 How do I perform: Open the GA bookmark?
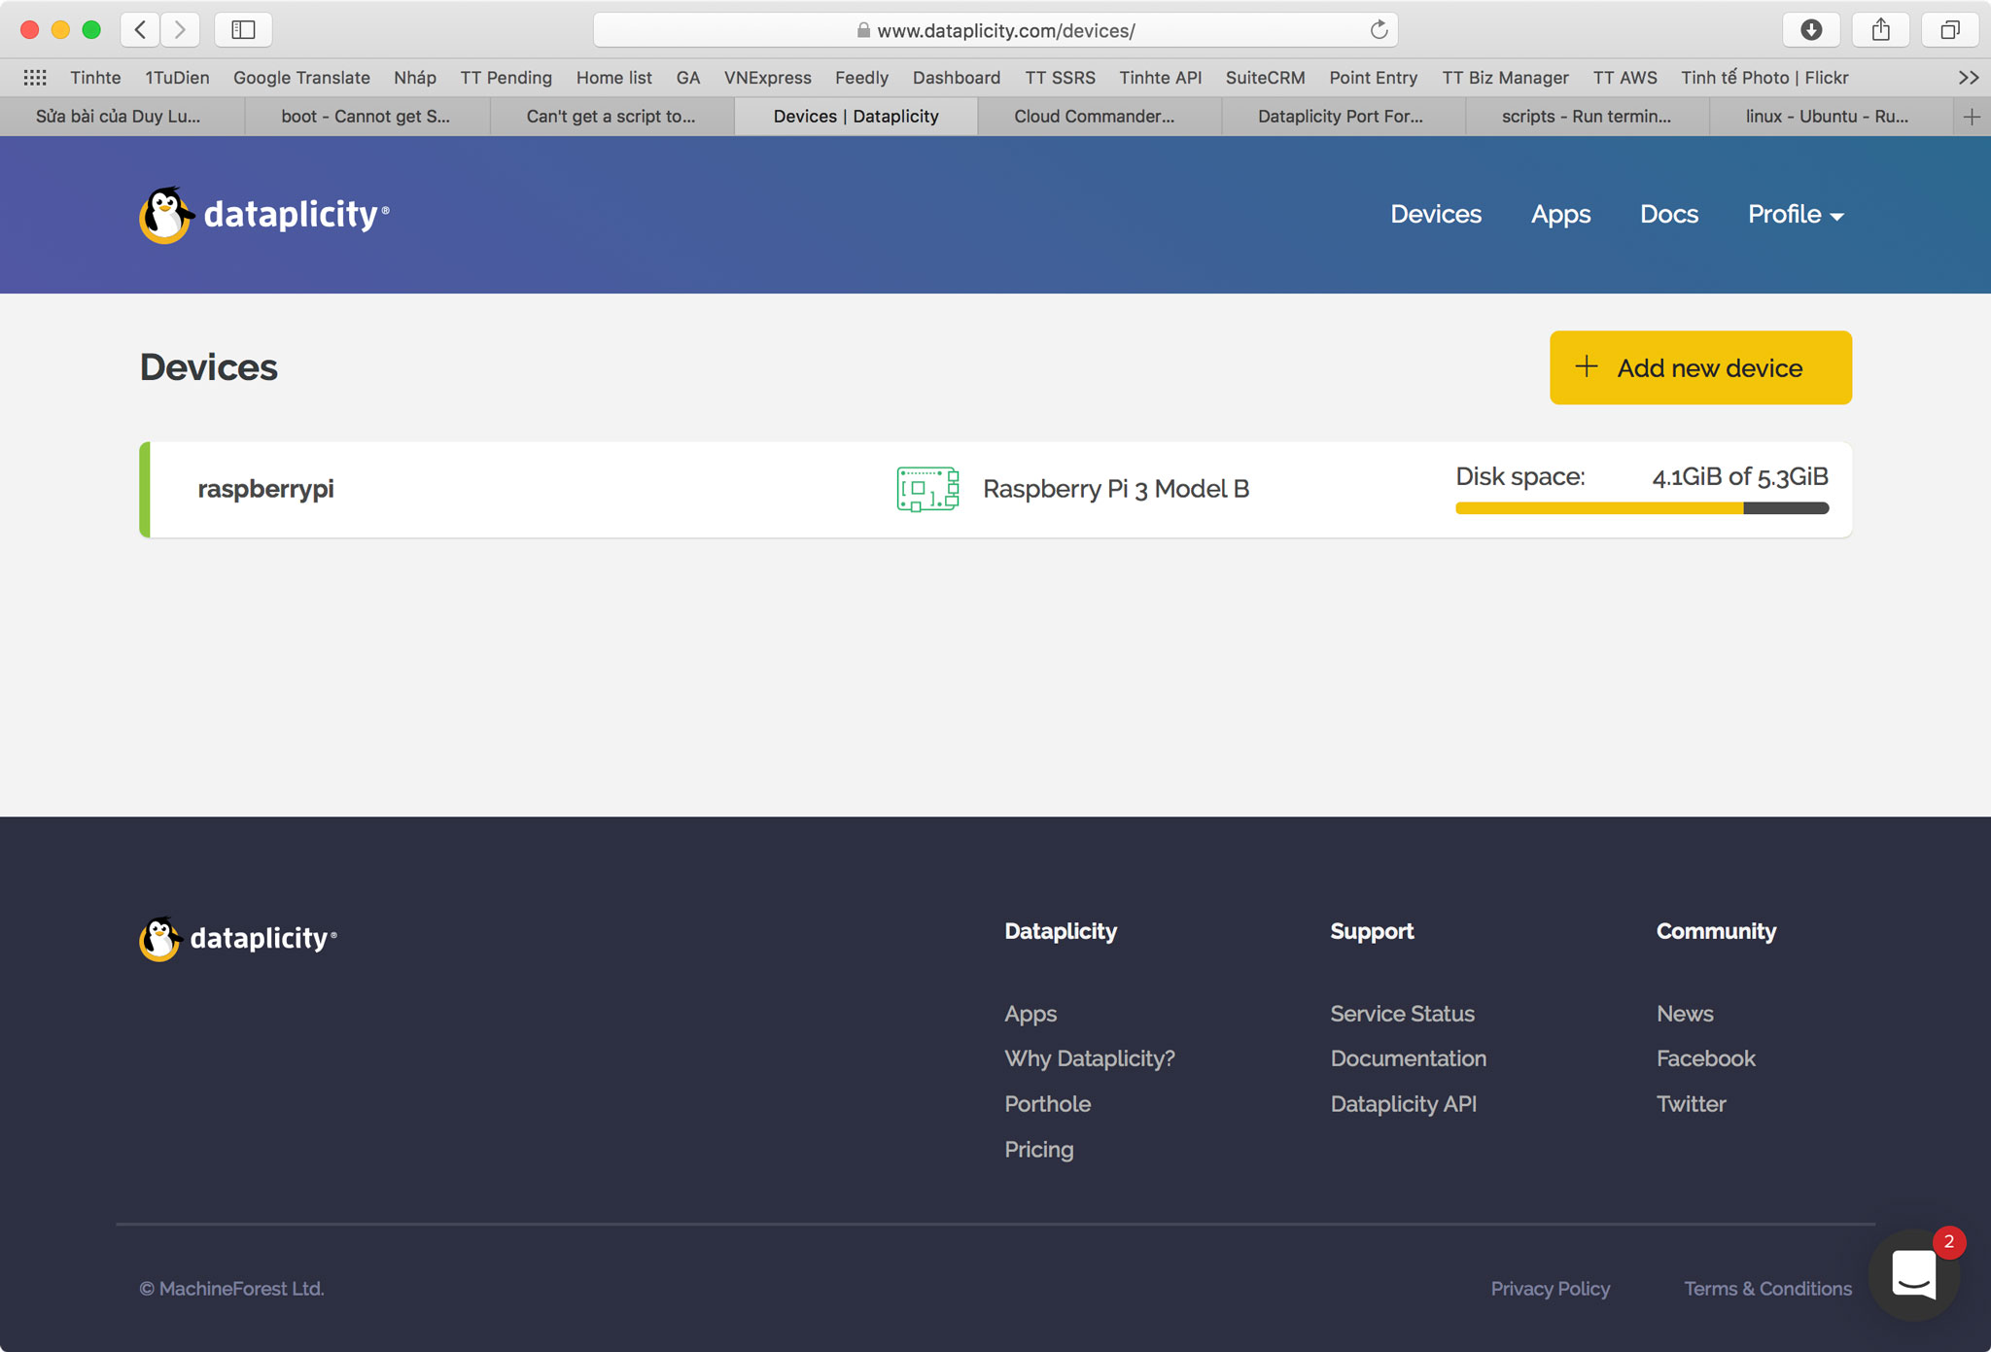[x=688, y=78]
